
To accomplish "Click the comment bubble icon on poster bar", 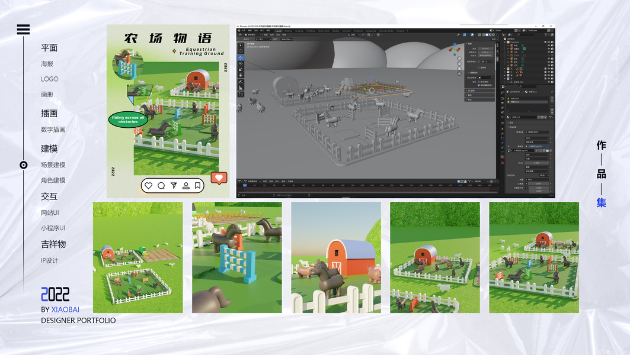I will (161, 186).
